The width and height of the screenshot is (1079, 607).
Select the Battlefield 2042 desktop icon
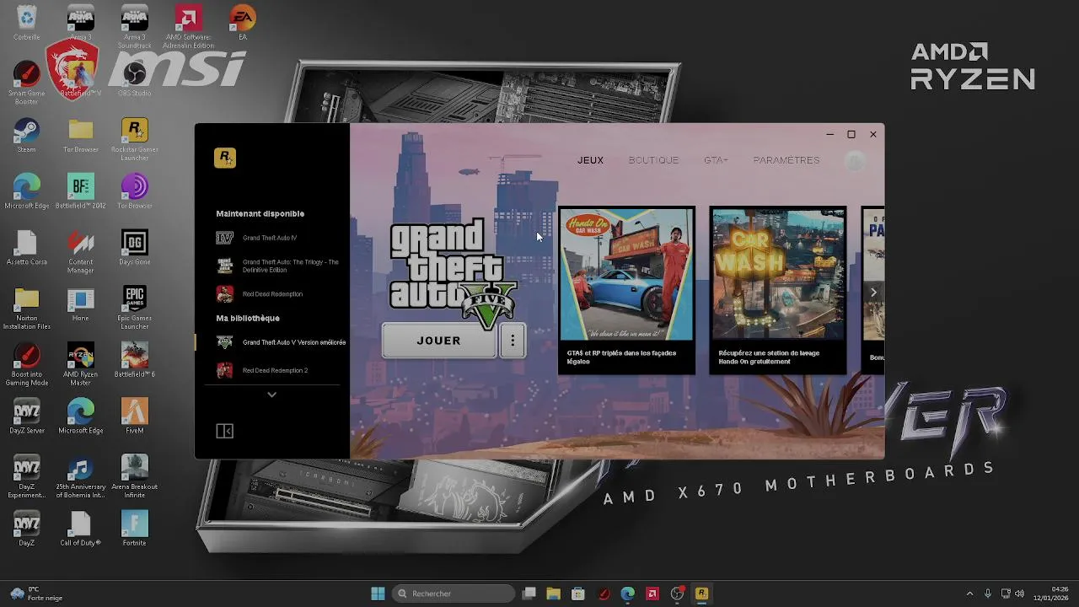coord(81,191)
